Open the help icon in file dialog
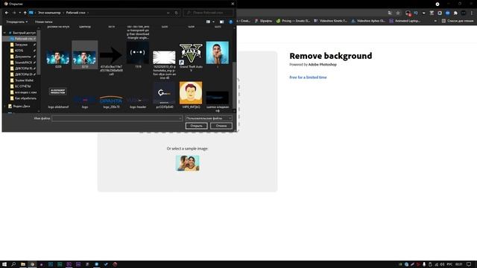 231,22
